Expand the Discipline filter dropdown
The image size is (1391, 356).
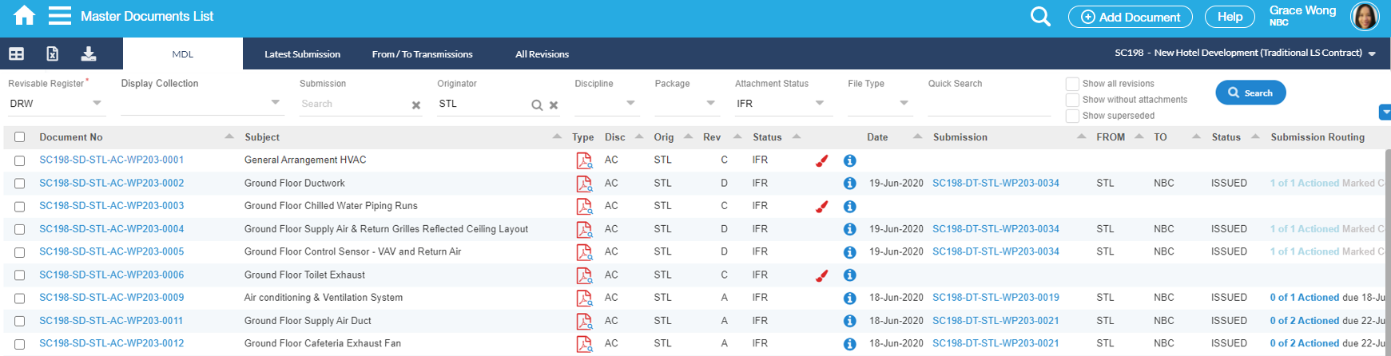630,103
